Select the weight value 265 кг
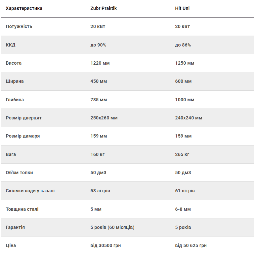The image size is (254, 254). [182, 154]
